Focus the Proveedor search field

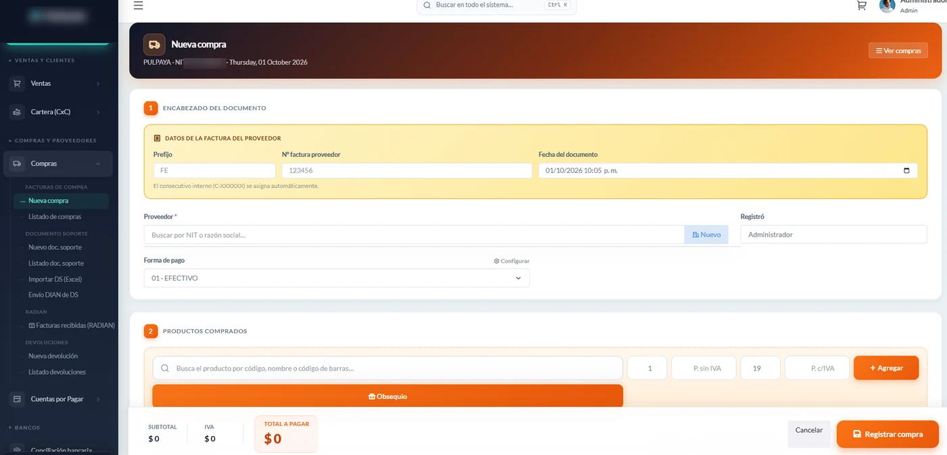(414, 235)
